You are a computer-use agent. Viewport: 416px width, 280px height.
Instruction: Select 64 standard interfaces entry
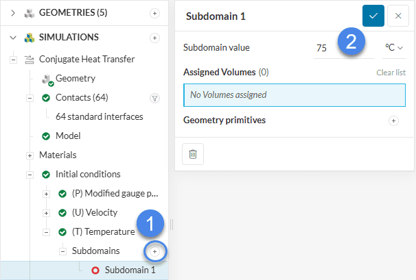pyautogui.click(x=100, y=116)
